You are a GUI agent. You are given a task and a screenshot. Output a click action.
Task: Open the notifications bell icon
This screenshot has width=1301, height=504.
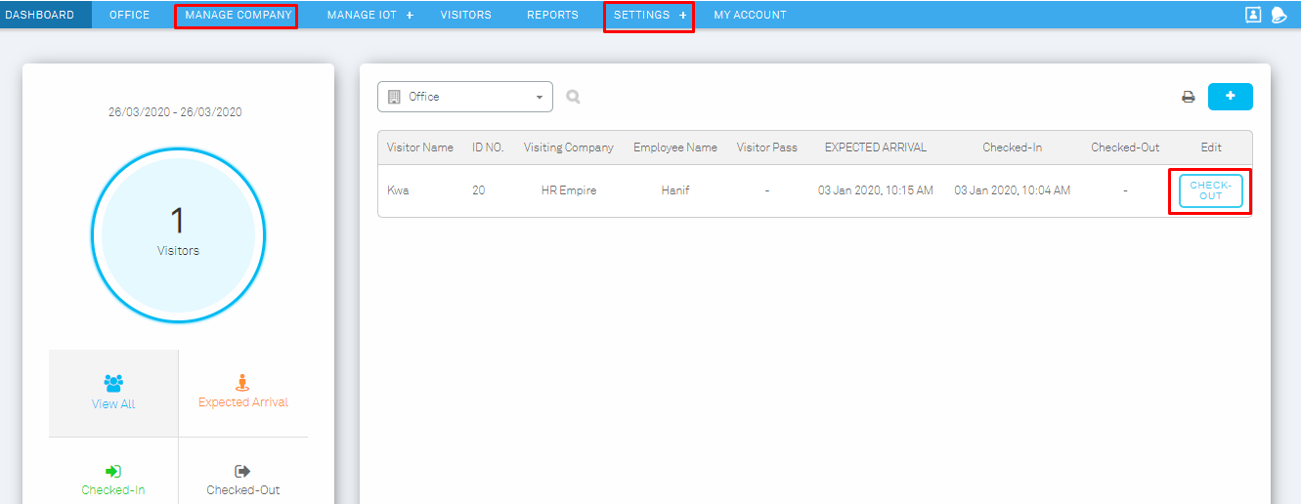tap(1279, 15)
